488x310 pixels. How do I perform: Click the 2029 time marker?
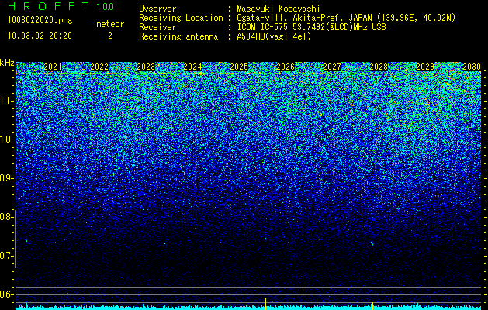coord(425,67)
